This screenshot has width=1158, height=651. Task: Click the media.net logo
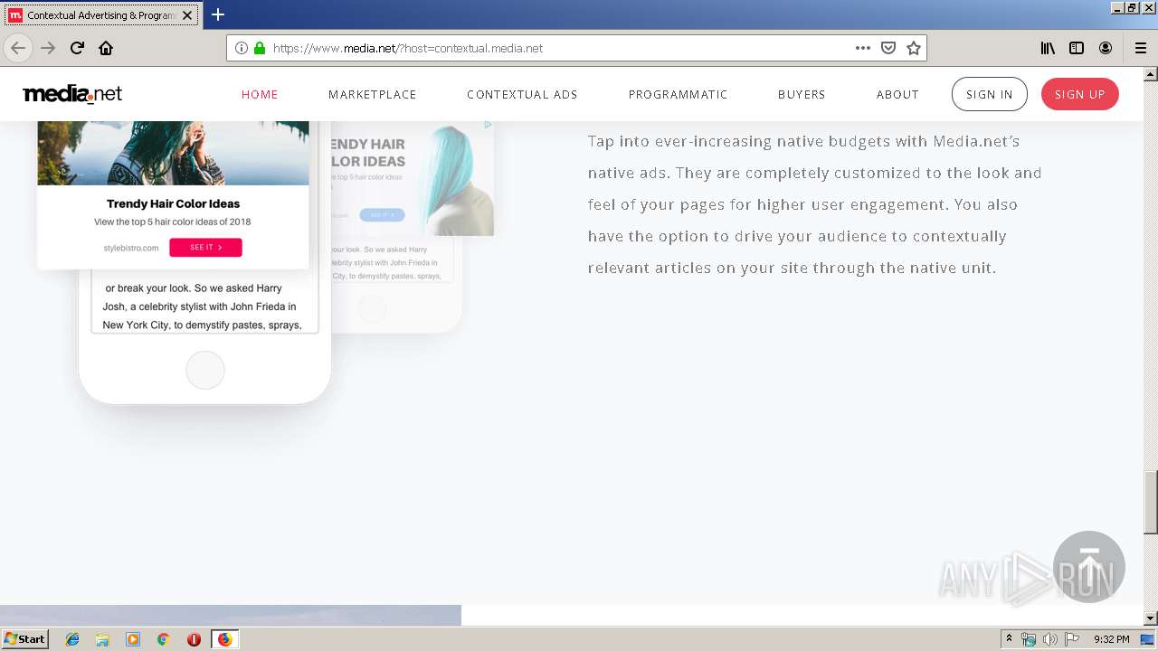pos(72,94)
